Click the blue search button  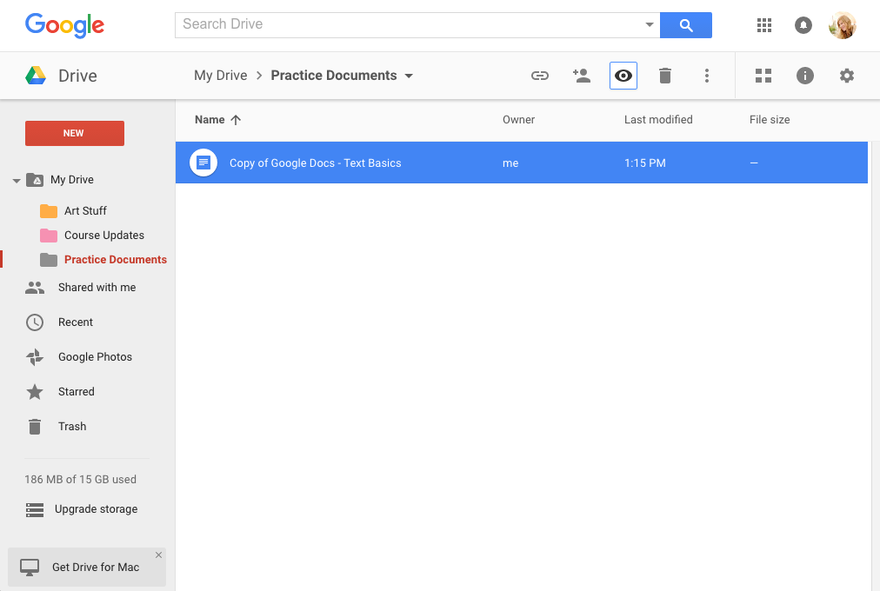(x=686, y=25)
